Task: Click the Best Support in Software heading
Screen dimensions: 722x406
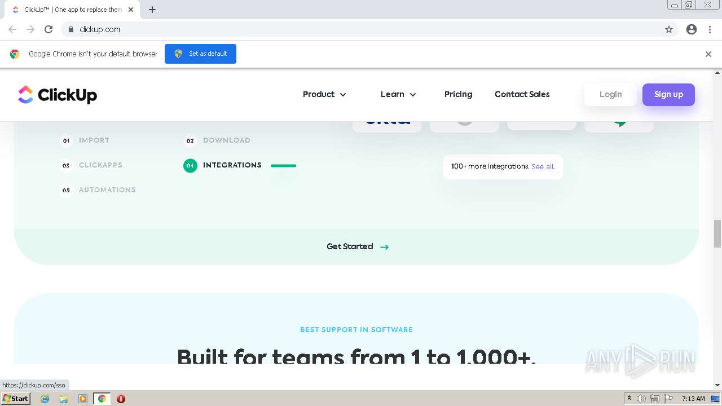Action: 356,330
